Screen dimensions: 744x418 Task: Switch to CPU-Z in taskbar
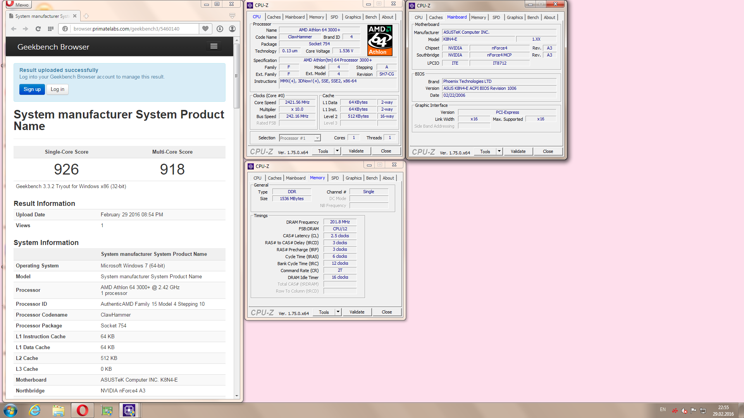[129, 410]
